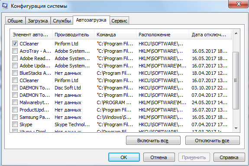Click the scroll down arrow of list

pyautogui.click(x=236, y=128)
